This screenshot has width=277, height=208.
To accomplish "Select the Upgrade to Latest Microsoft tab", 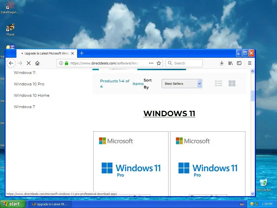I will 47,53.
